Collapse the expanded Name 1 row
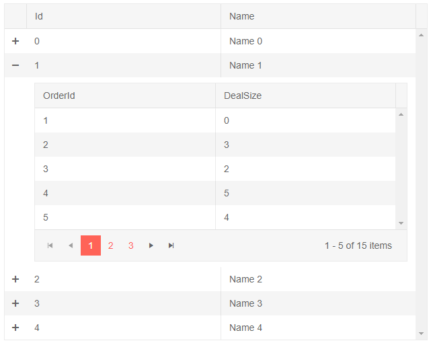Image resolution: width=431 pixels, height=345 pixels. [x=15, y=65]
